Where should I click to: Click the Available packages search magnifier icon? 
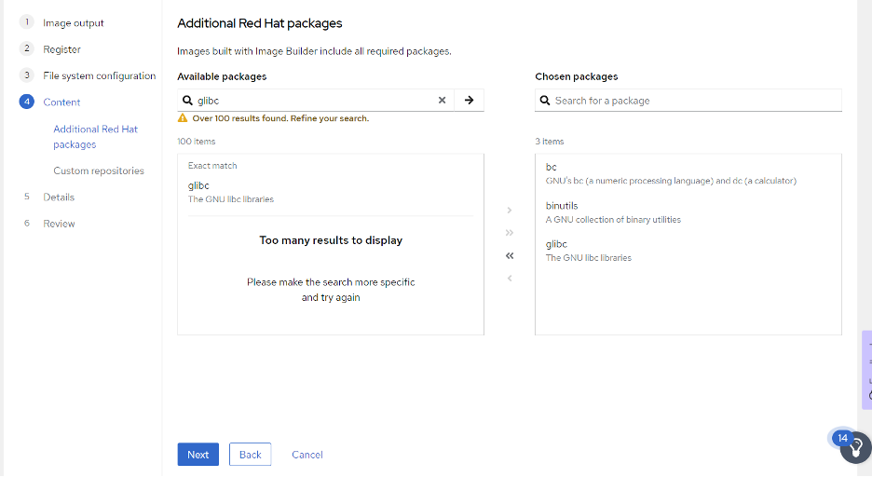187,100
